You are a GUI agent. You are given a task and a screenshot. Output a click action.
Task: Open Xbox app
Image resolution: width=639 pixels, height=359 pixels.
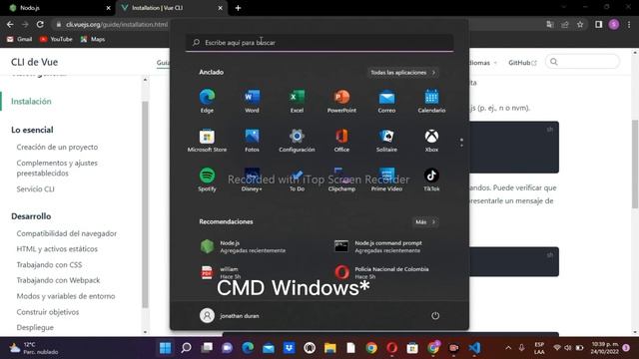coord(431,140)
